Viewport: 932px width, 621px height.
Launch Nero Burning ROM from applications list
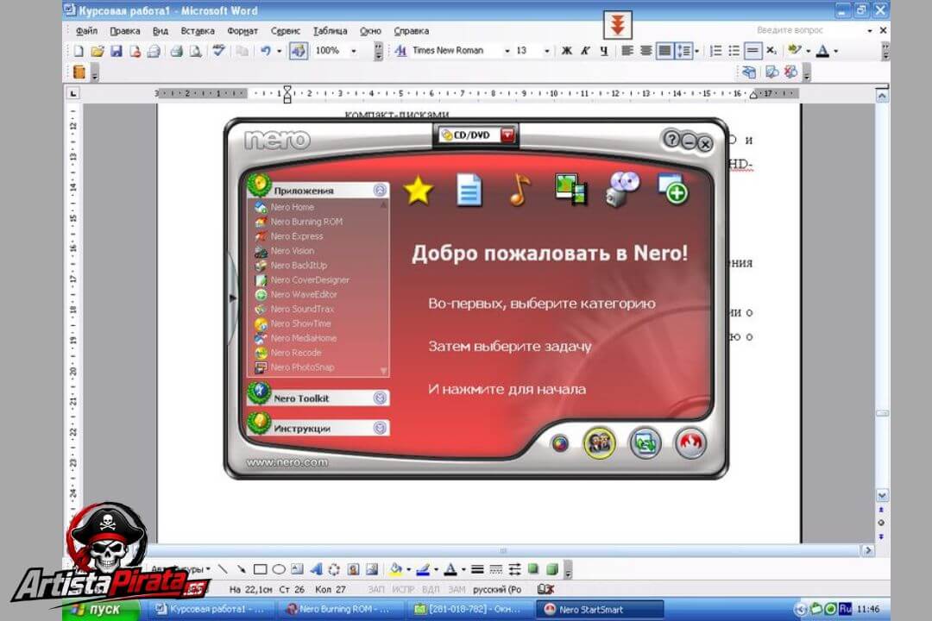tap(306, 222)
